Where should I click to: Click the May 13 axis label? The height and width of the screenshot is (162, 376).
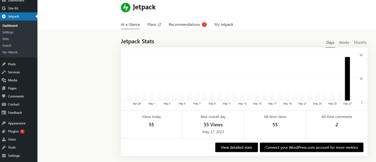coord(242,104)
